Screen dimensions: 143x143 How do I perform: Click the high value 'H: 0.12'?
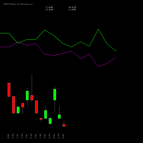(72, 7)
